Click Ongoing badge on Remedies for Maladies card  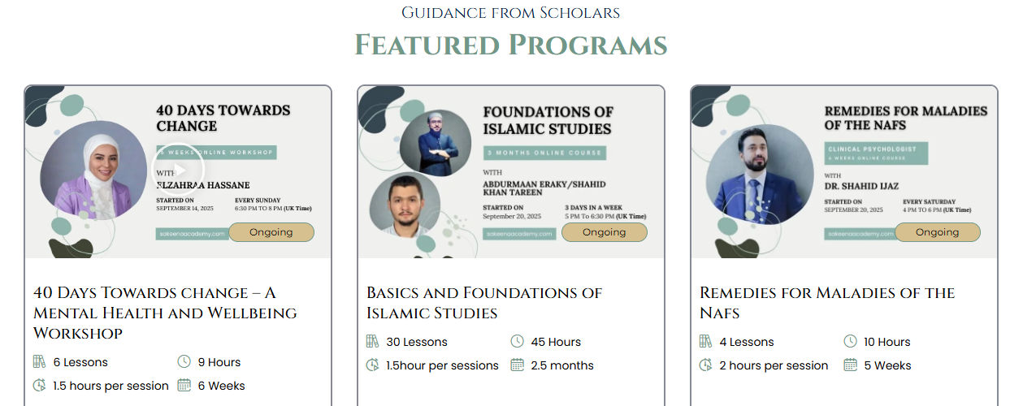[x=938, y=232]
